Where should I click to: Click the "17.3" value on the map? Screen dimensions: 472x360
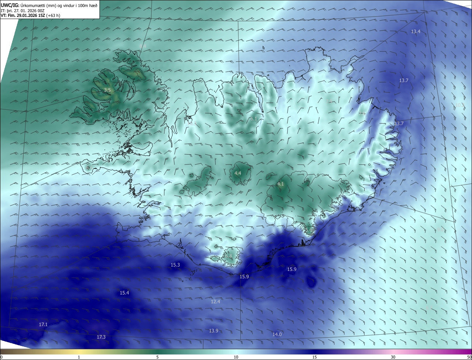(101, 337)
